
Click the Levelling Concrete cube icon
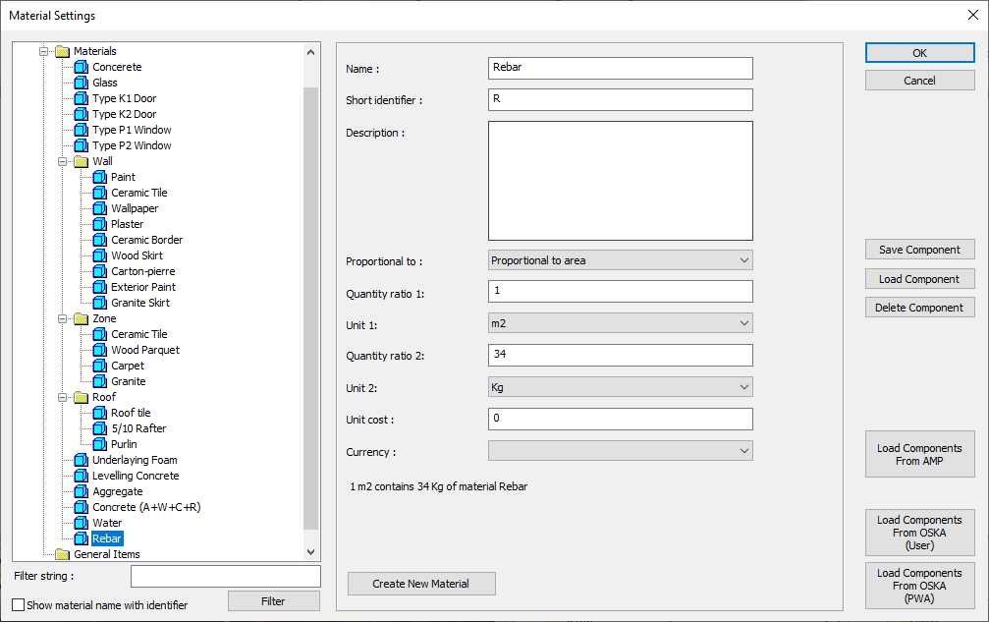(82, 477)
